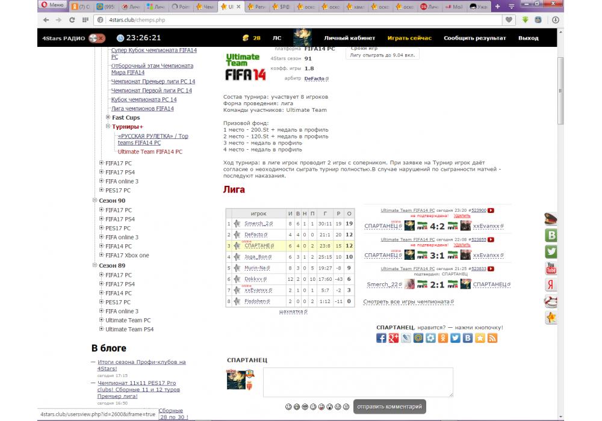This screenshot has width=602, height=421.
Task: Expand Ultimate Team PS4 under Сезон 89
Action: [x=101, y=329]
